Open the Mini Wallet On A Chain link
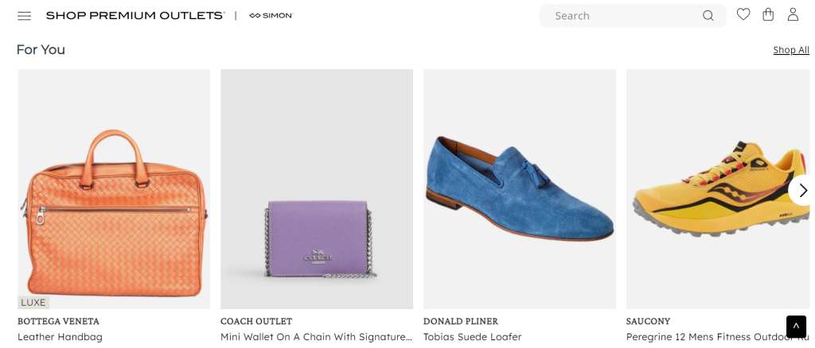This screenshot has height=348, width=815. pos(316,337)
